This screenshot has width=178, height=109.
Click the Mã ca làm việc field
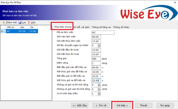tap(103, 33)
